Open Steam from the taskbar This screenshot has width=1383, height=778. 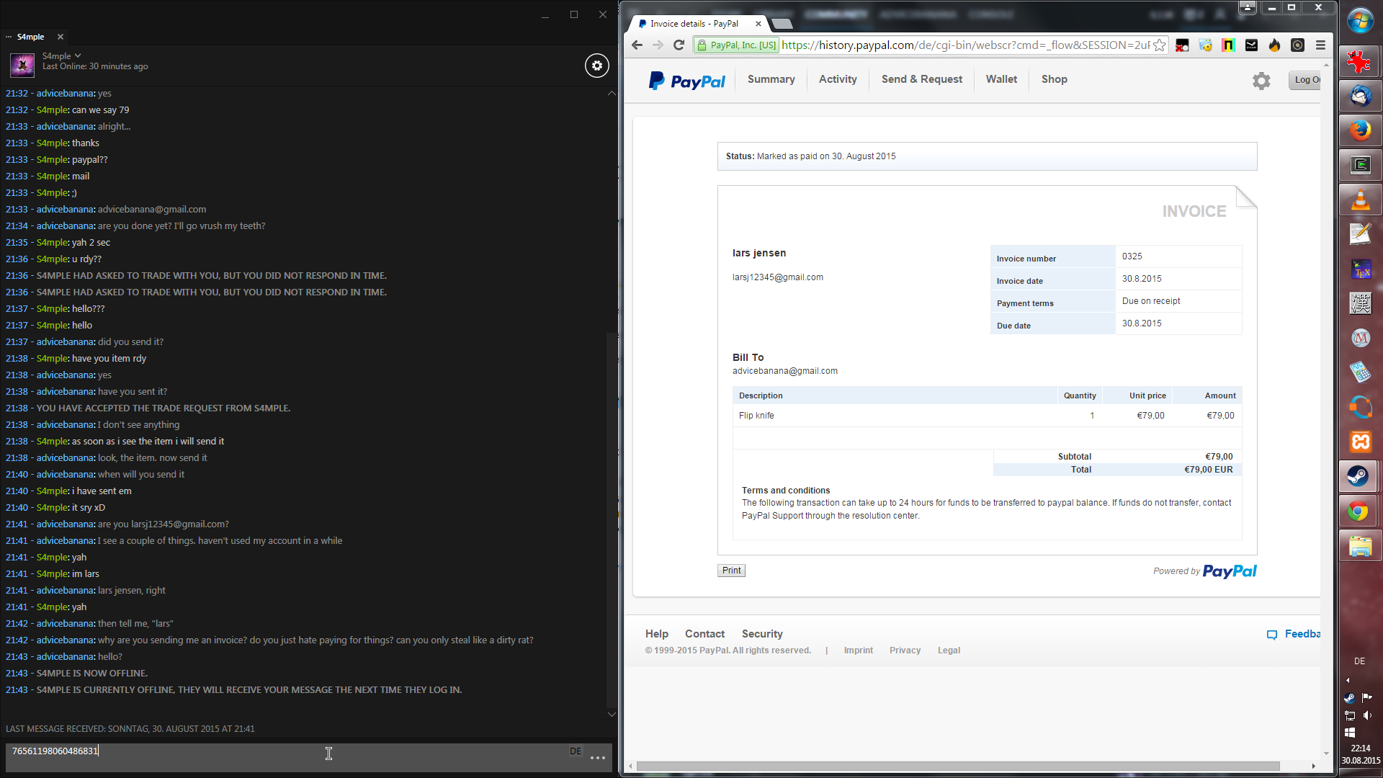[1359, 476]
